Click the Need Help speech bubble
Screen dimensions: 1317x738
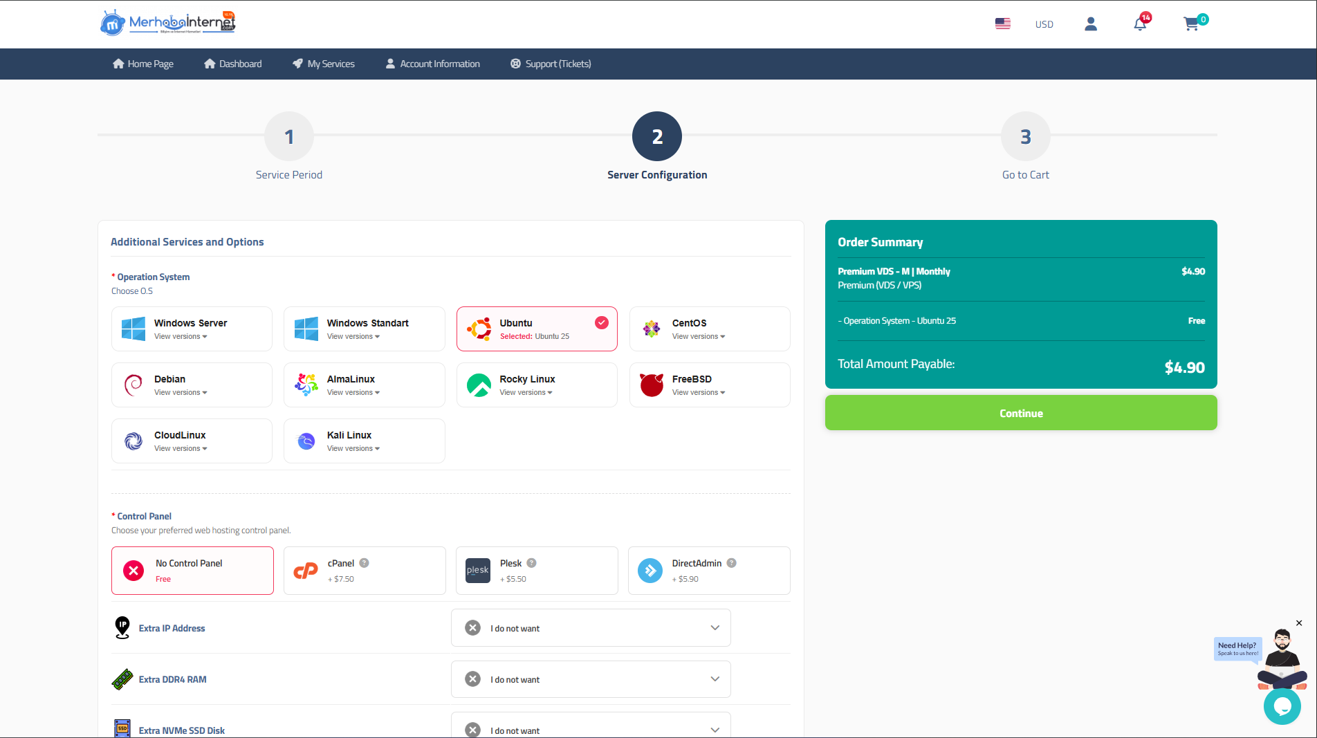(1238, 649)
